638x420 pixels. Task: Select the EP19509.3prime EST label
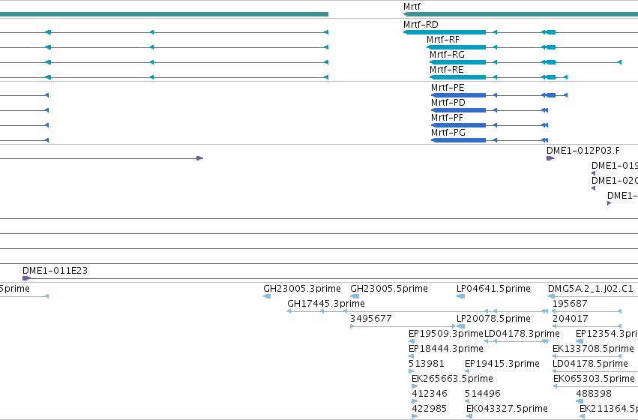pos(445,334)
